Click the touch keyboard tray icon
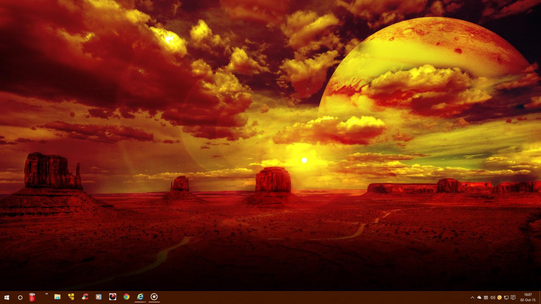Image resolution: width=541 pixels, height=304 pixels. (x=486, y=298)
